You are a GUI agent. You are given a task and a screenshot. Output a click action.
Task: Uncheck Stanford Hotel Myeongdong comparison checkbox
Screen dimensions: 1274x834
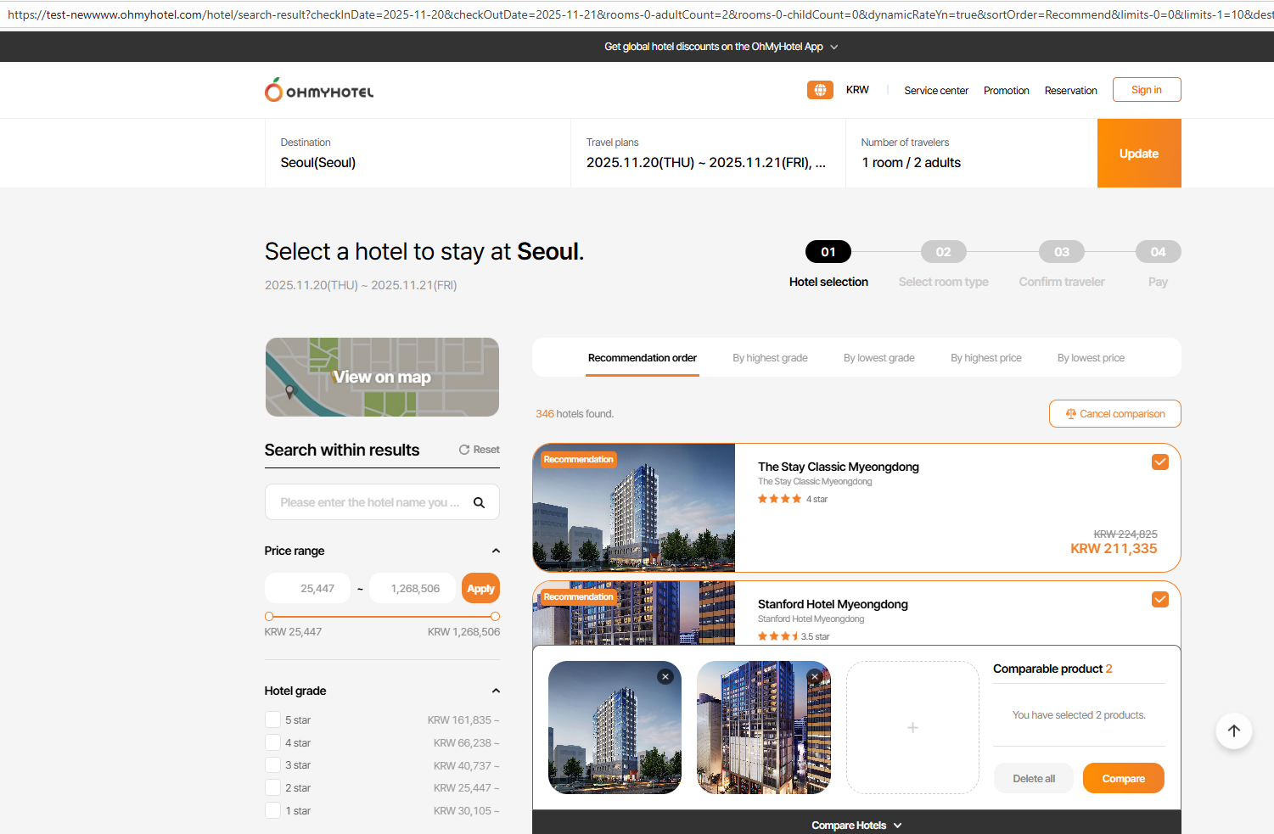click(1160, 599)
